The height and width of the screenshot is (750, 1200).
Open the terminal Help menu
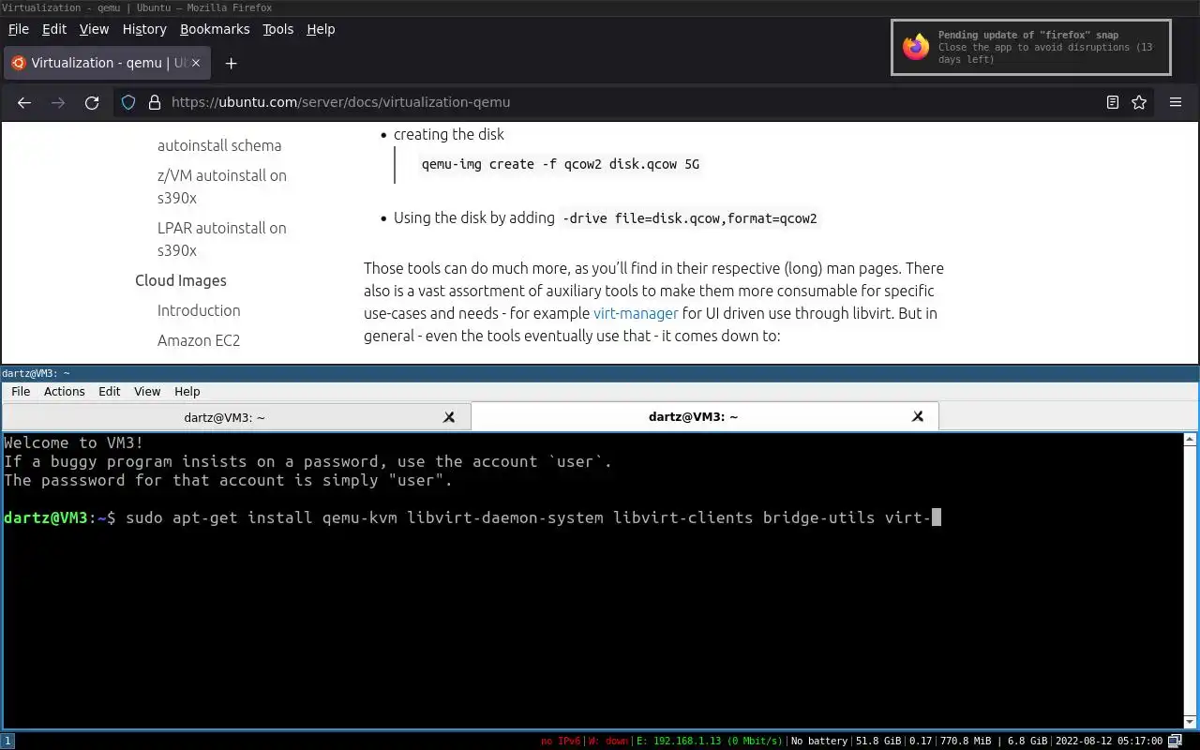(x=187, y=392)
